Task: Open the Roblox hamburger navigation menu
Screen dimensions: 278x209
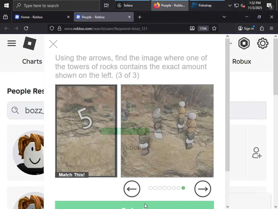Action: 12,43
